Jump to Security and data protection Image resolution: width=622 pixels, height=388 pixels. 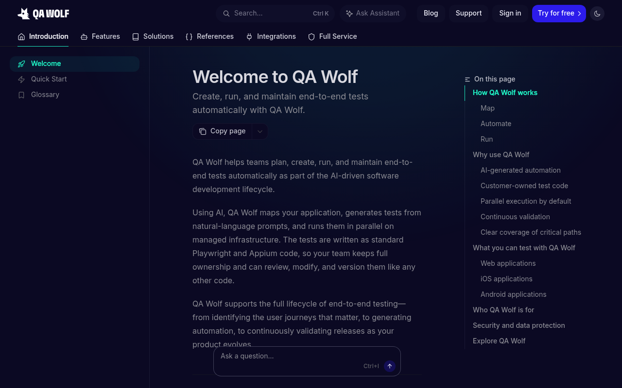[x=519, y=325]
